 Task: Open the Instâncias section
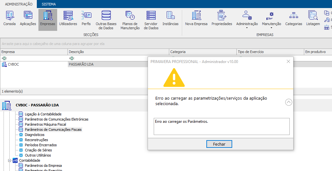point(170,19)
